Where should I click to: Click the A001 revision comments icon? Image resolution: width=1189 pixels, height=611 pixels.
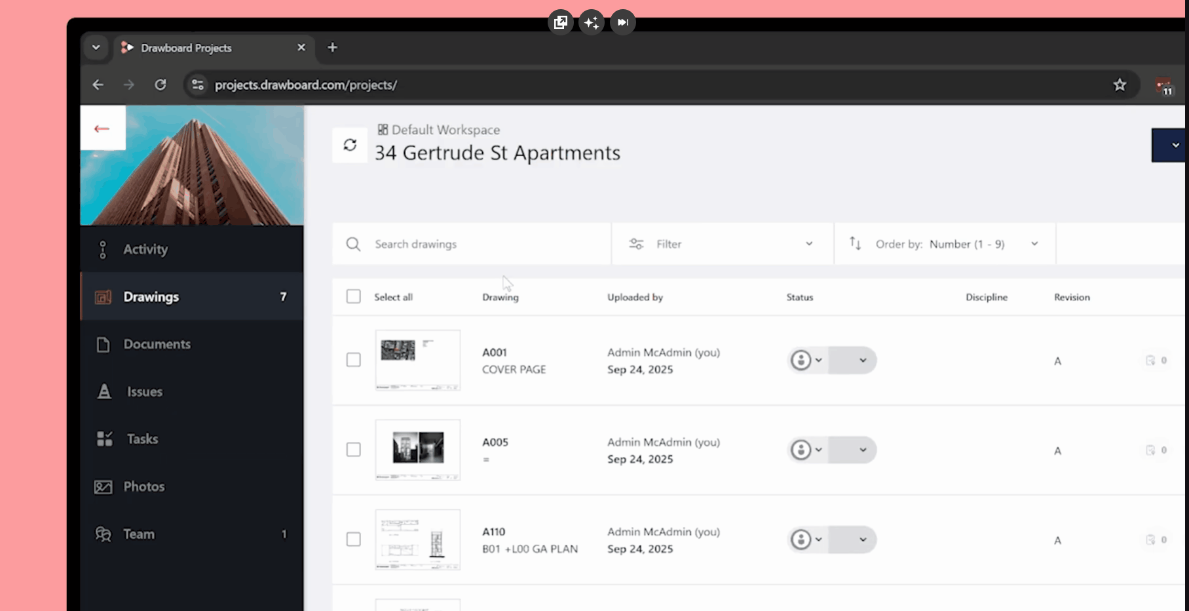tap(1150, 360)
